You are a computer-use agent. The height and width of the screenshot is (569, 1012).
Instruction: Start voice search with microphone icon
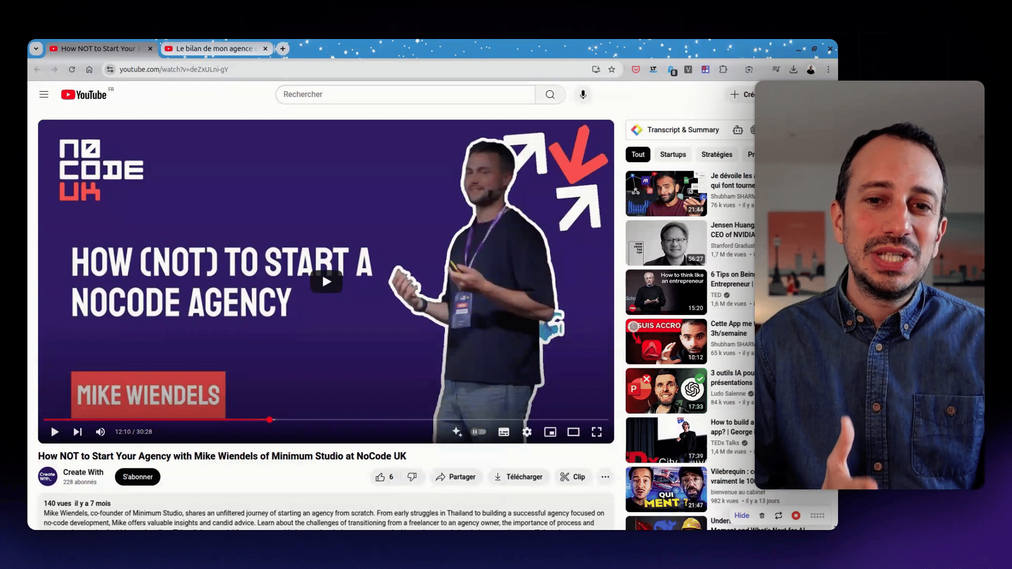(583, 94)
